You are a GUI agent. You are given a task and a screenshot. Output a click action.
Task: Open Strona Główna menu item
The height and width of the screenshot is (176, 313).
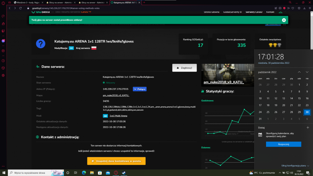pos(211,12)
